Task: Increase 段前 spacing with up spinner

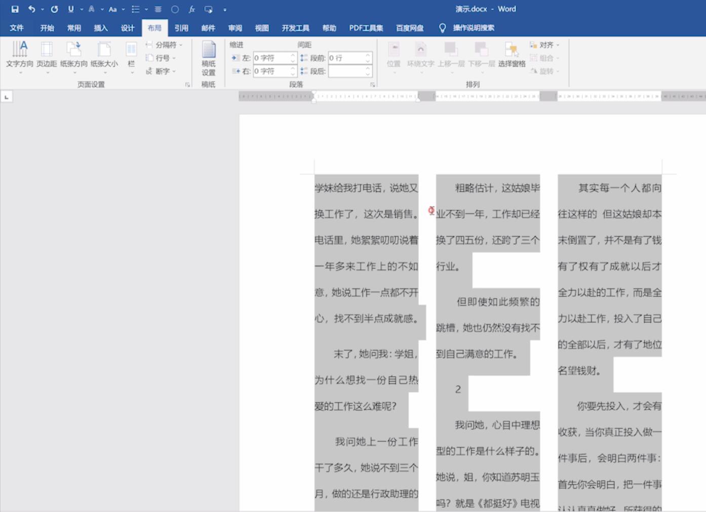Action: [368, 56]
